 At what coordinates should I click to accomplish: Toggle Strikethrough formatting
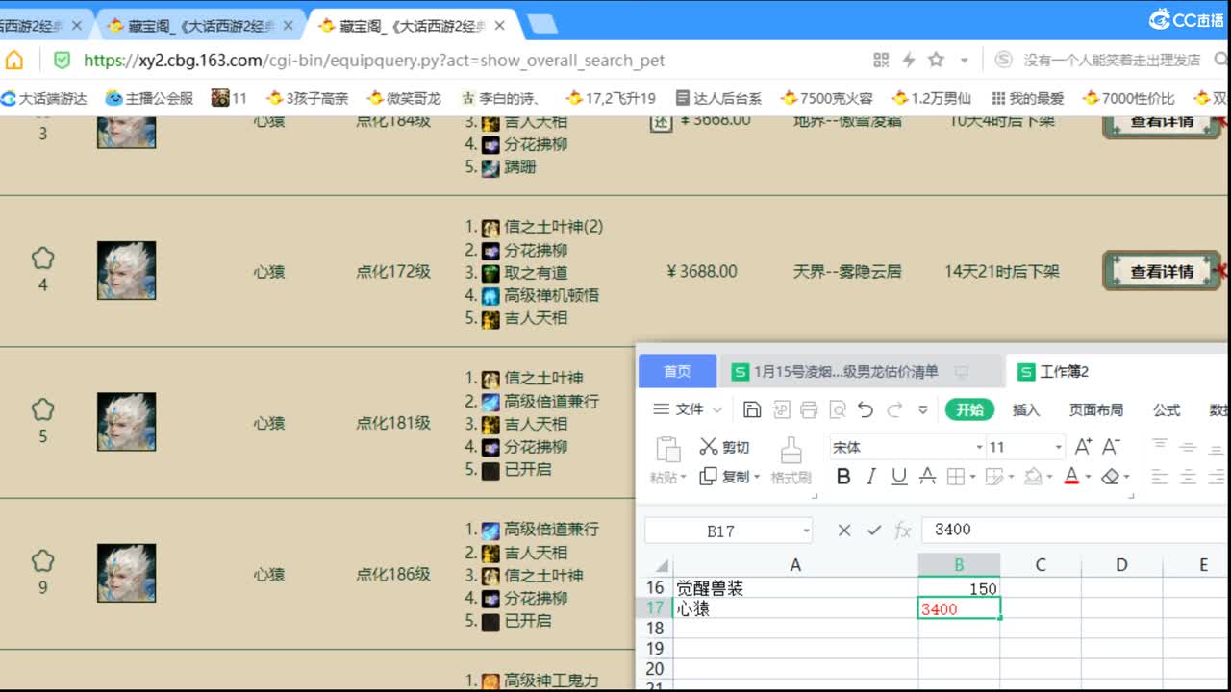click(x=927, y=476)
